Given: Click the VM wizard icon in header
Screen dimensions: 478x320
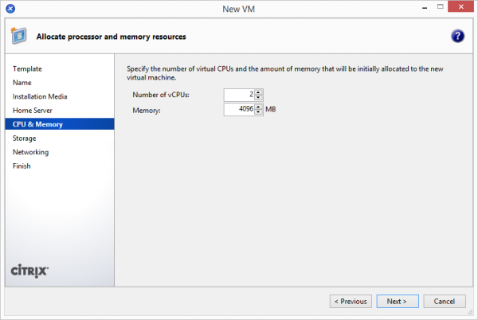Looking at the screenshot, I should [18, 37].
